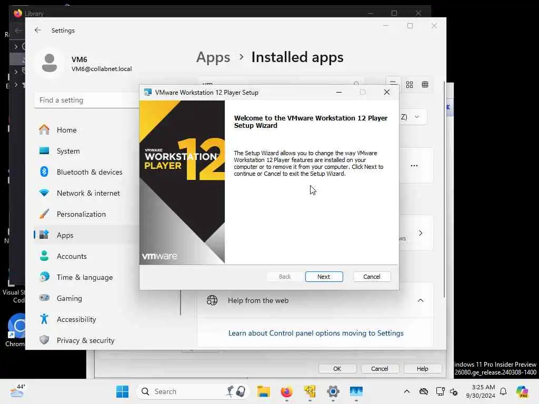Open Learn about Control panel options link
Screen dimensions: 539x404
click(316, 333)
